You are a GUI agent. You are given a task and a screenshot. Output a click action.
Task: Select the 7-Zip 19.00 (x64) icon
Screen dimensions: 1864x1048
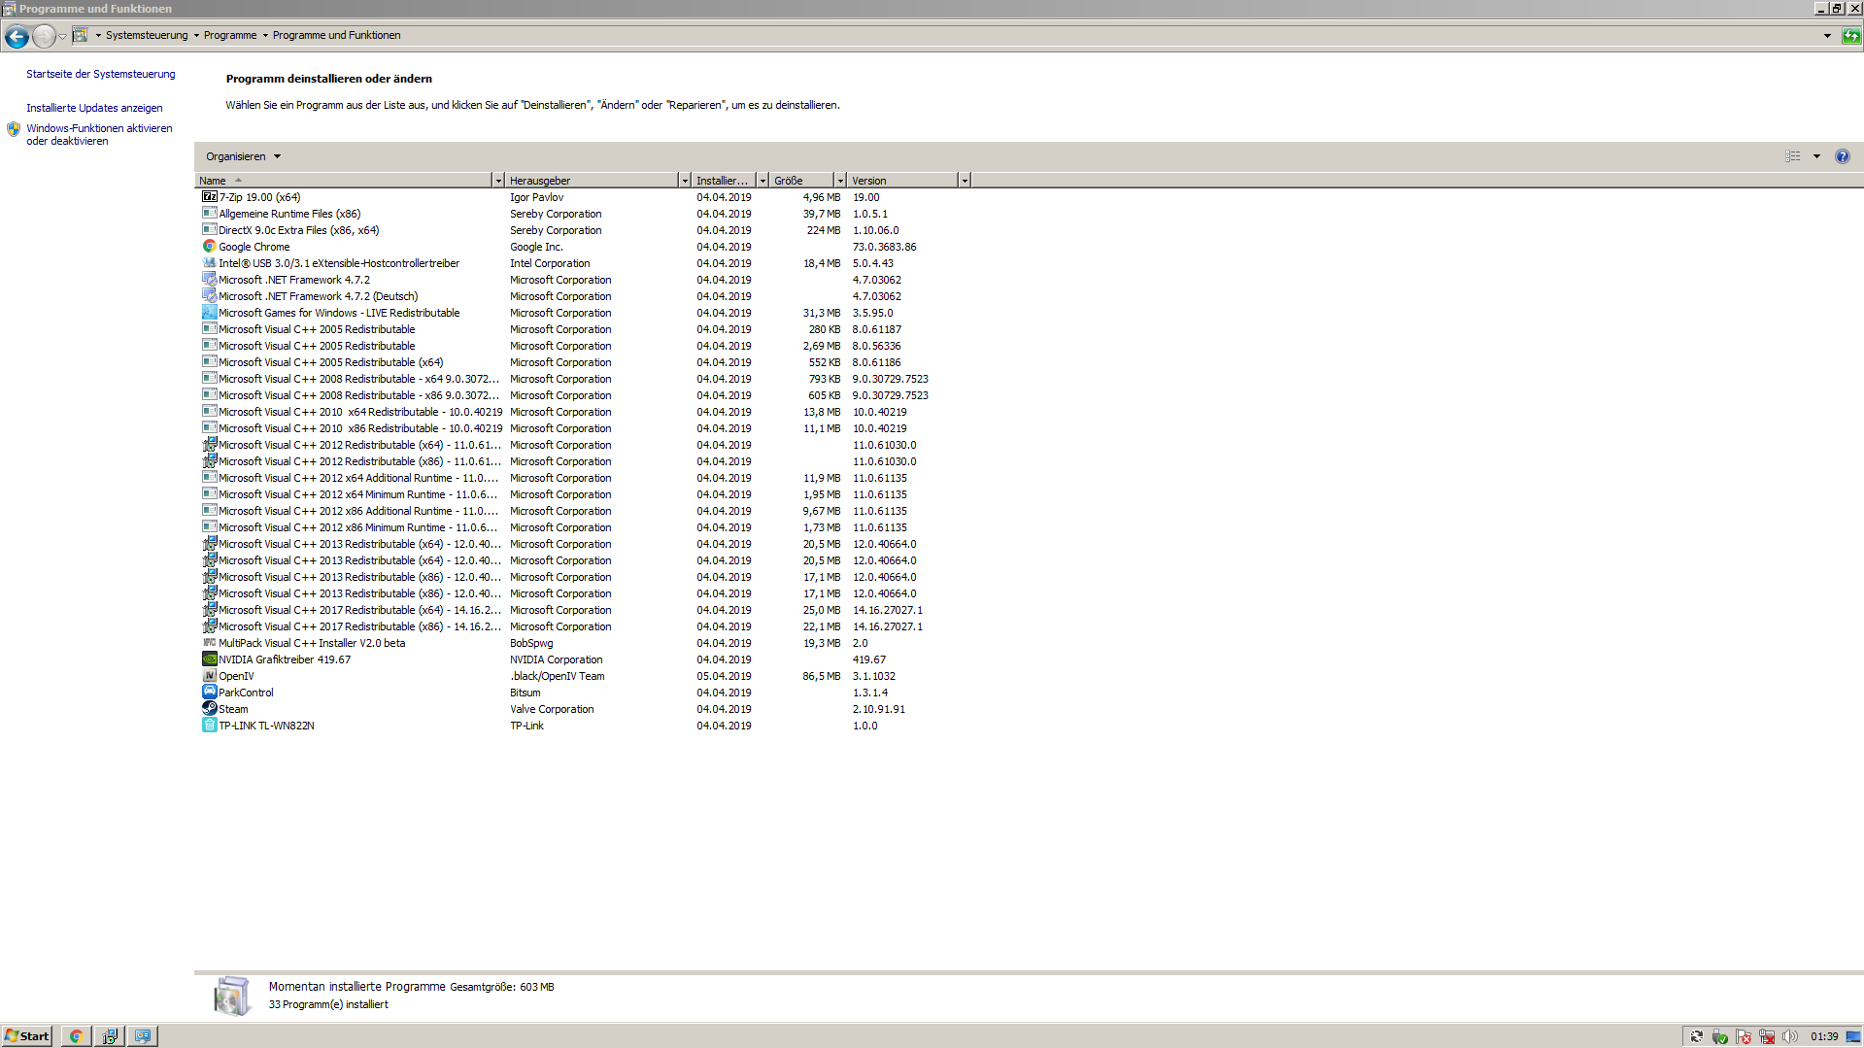[x=209, y=197]
